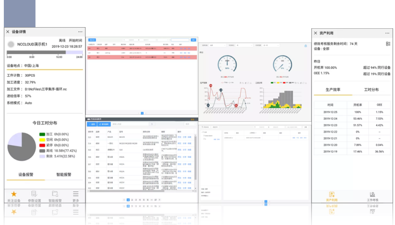Select the 设备报警 tab
395x225 pixels.
pyautogui.click(x=26, y=174)
